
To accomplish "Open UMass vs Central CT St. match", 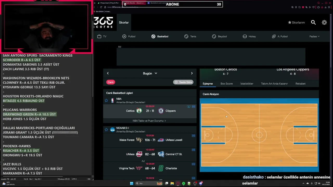I will [150, 154].
